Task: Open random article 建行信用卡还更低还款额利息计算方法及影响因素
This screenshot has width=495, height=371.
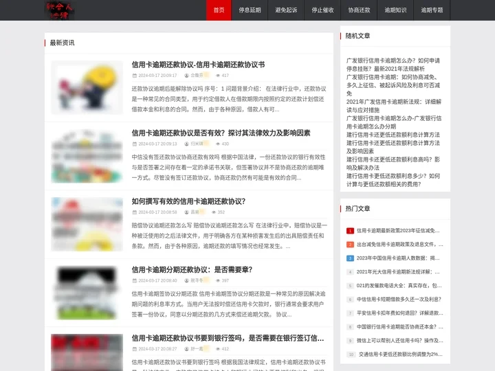Action: (393, 147)
